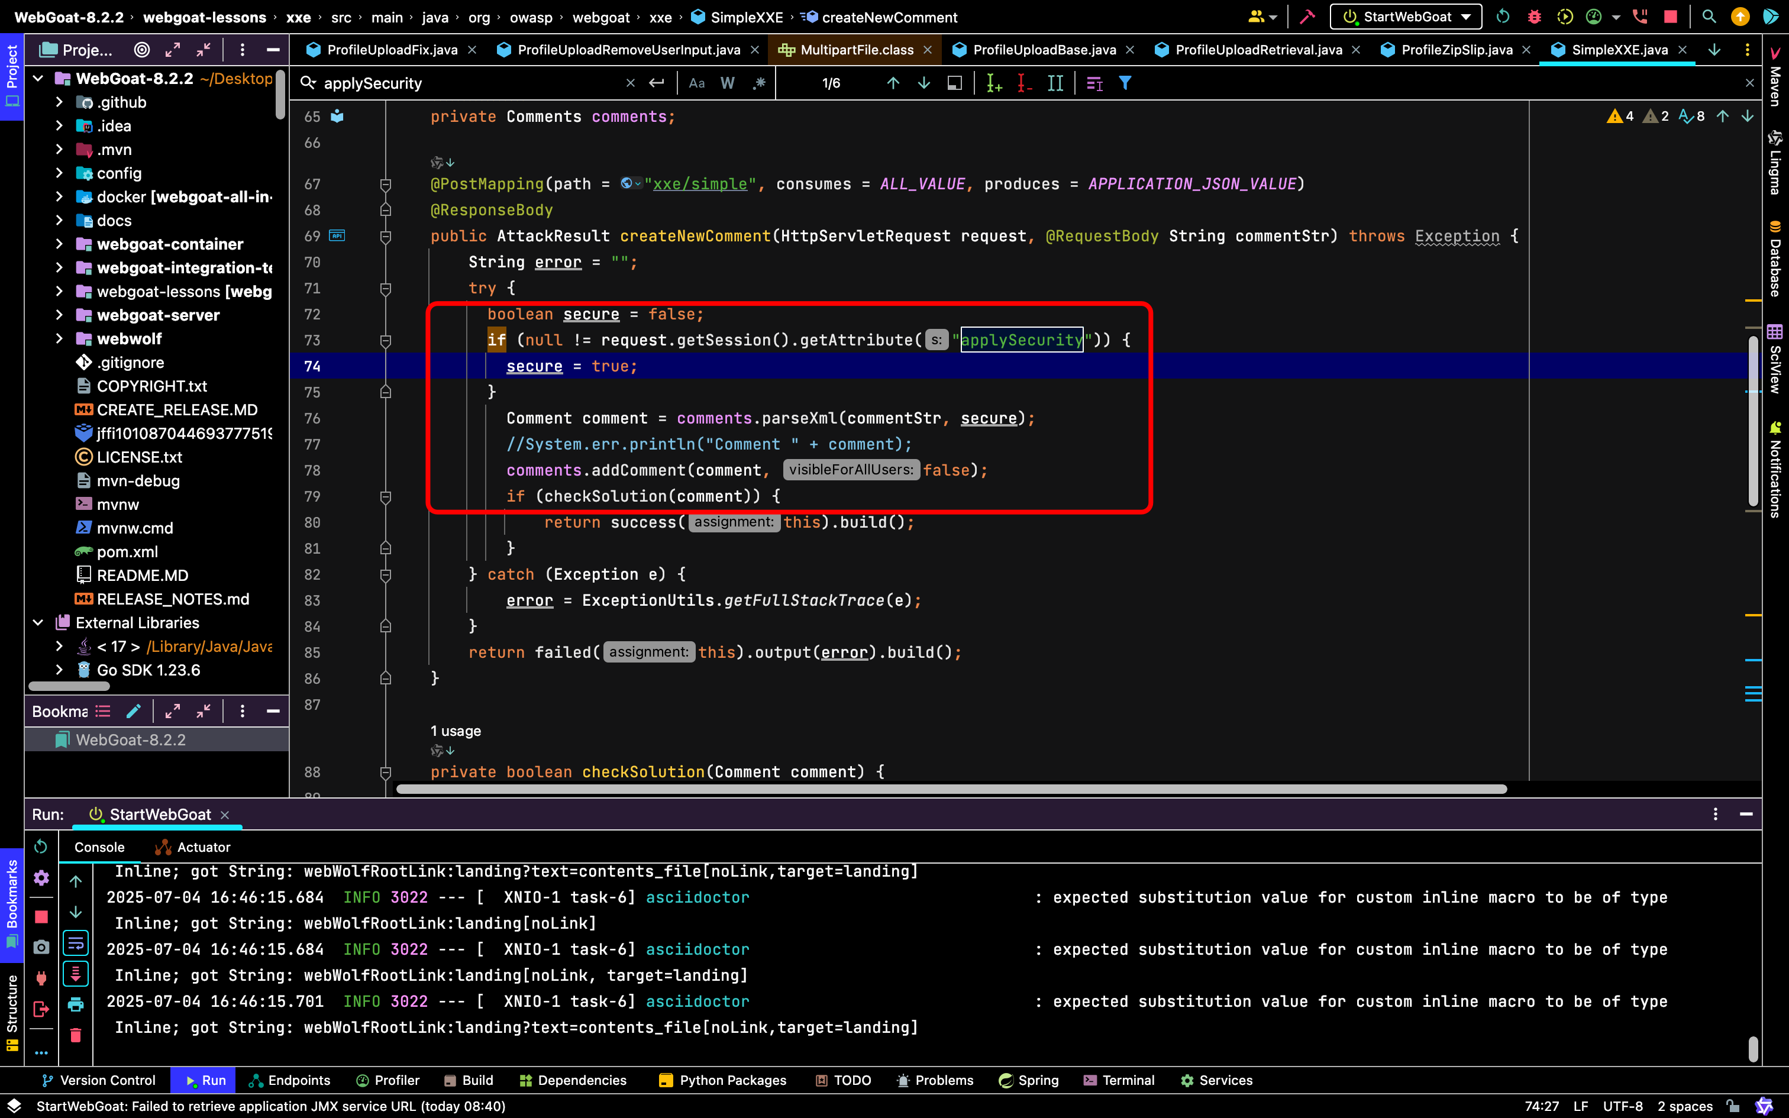Viewport: 1789px width, 1118px height.
Task: Open Search Everywhere magnifier icon
Action: 1709,17
